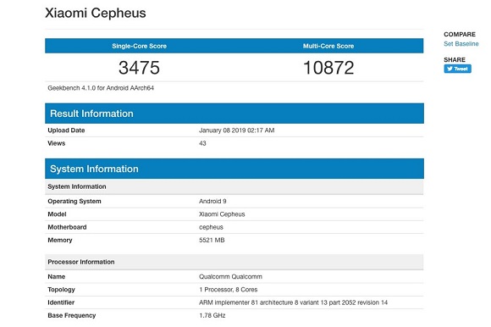Click the multi-core score 10872
The image size is (491, 327).
click(x=328, y=68)
